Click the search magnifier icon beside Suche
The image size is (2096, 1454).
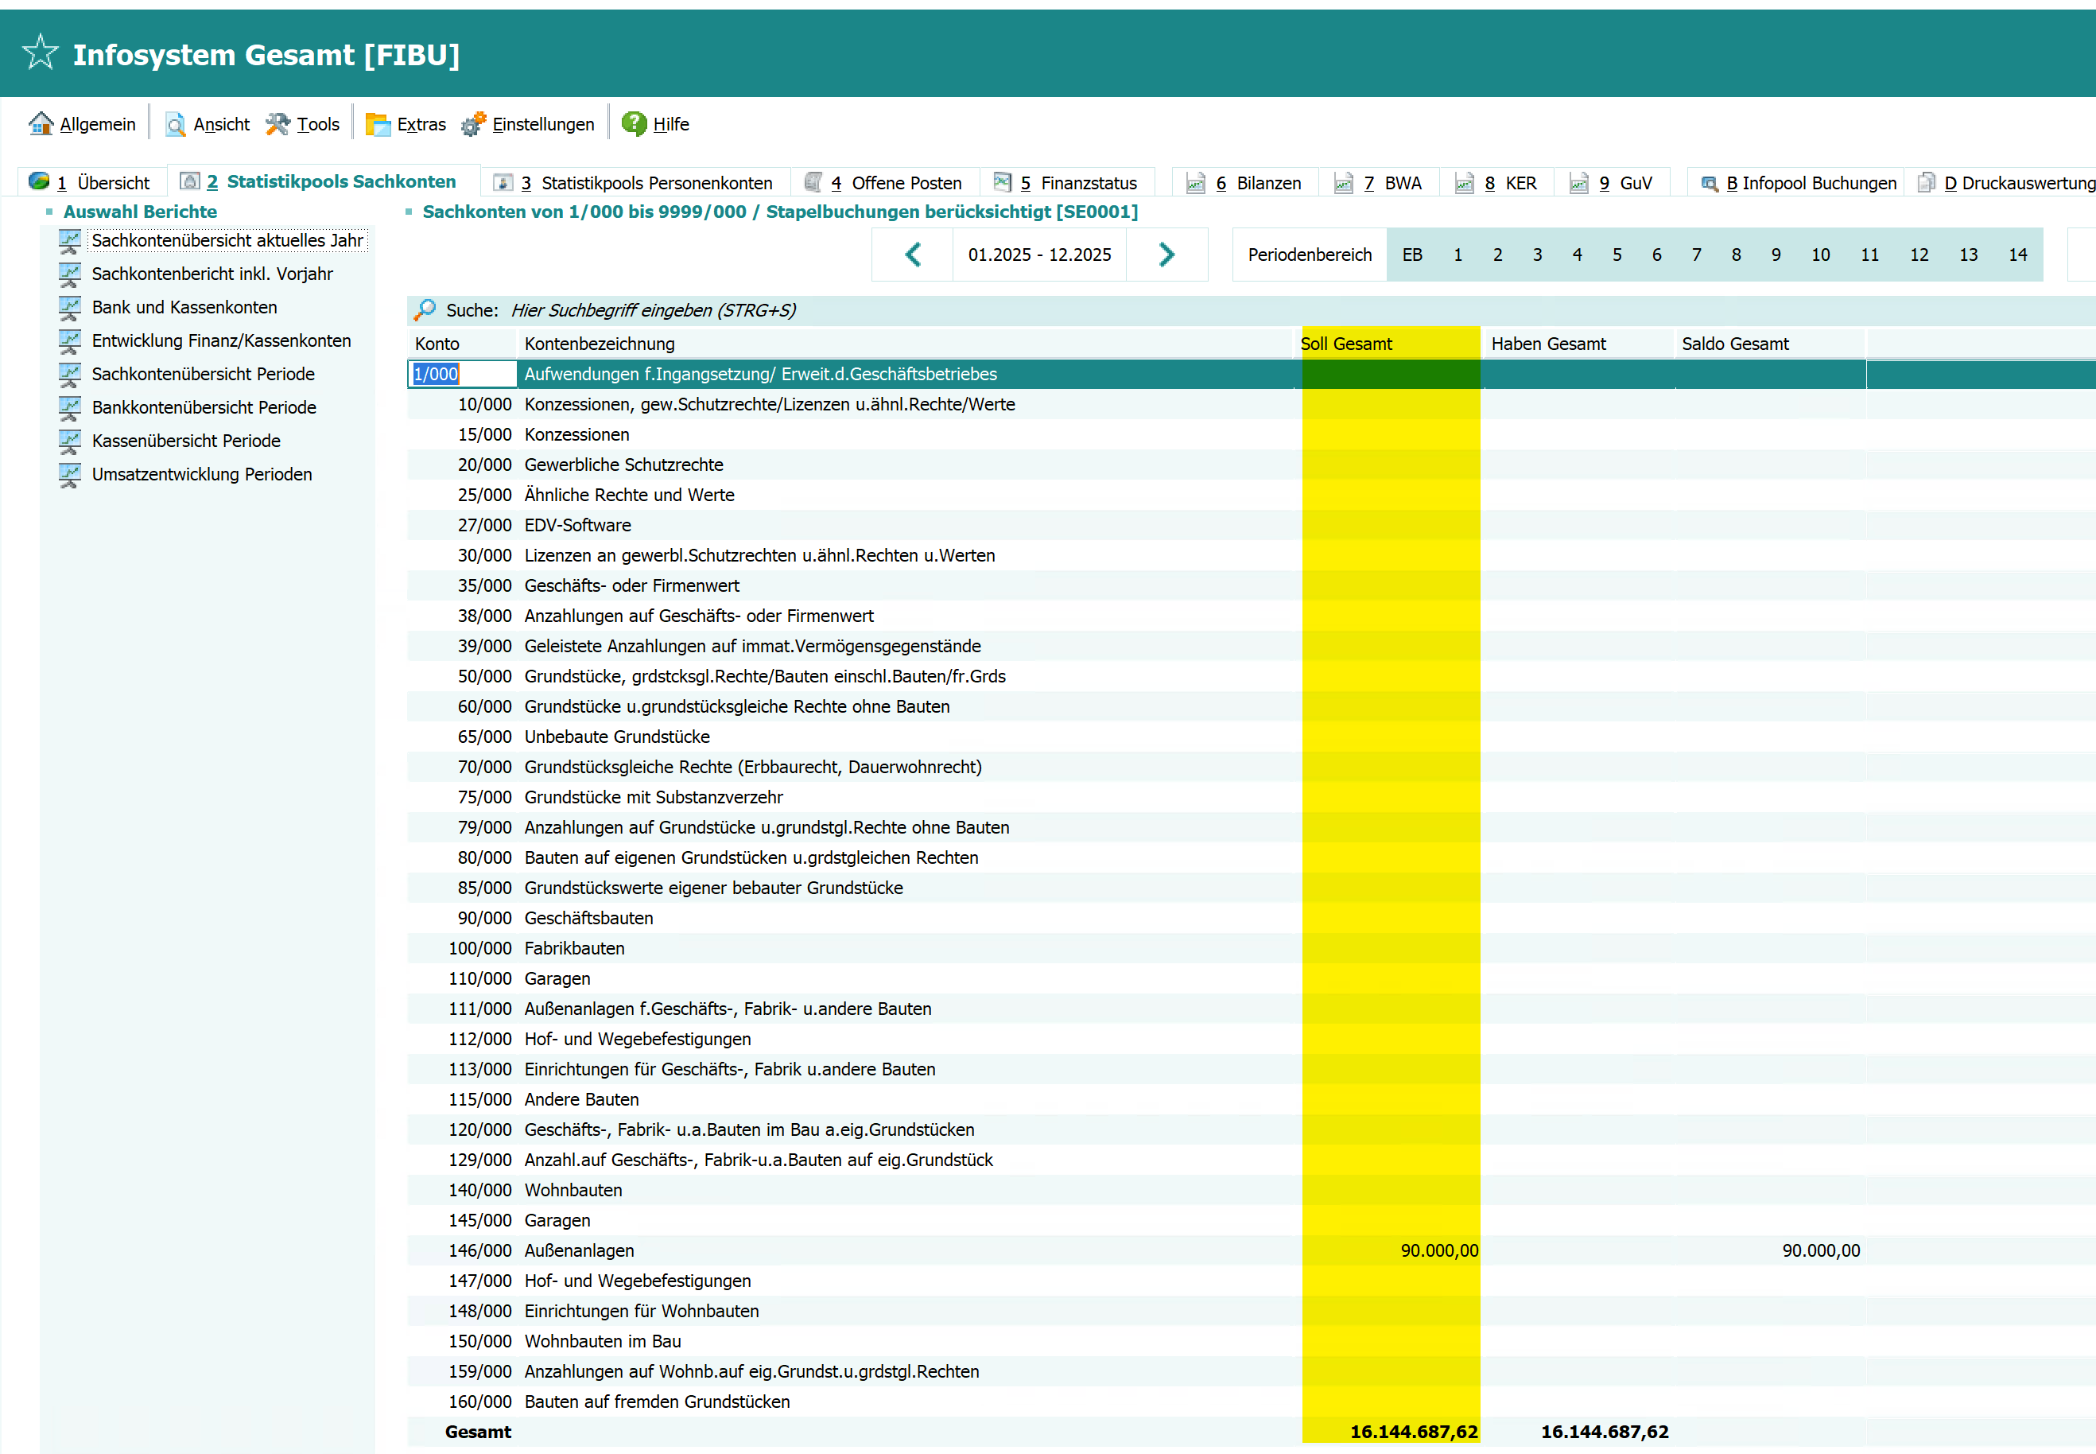[x=425, y=309]
